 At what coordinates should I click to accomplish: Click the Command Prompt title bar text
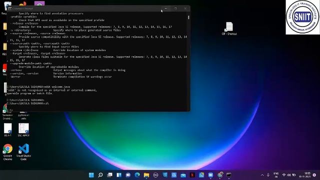22,9
